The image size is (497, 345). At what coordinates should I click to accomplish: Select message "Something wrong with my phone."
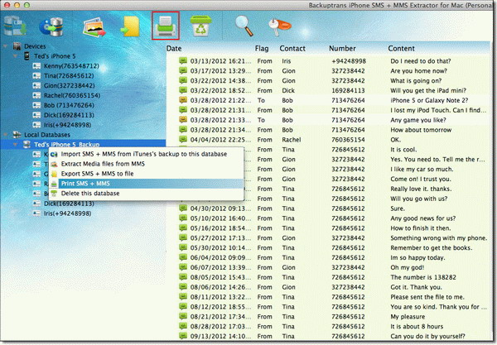point(439,237)
